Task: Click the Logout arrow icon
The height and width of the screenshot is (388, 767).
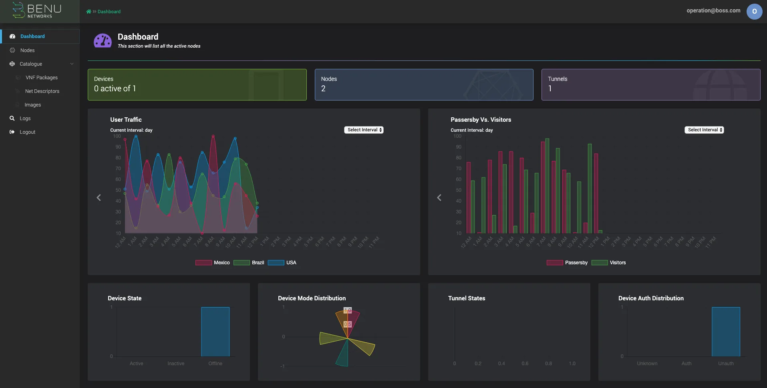Action: [x=12, y=132]
